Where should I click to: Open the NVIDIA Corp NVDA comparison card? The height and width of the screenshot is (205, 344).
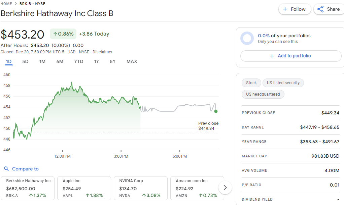[x=141, y=188]
